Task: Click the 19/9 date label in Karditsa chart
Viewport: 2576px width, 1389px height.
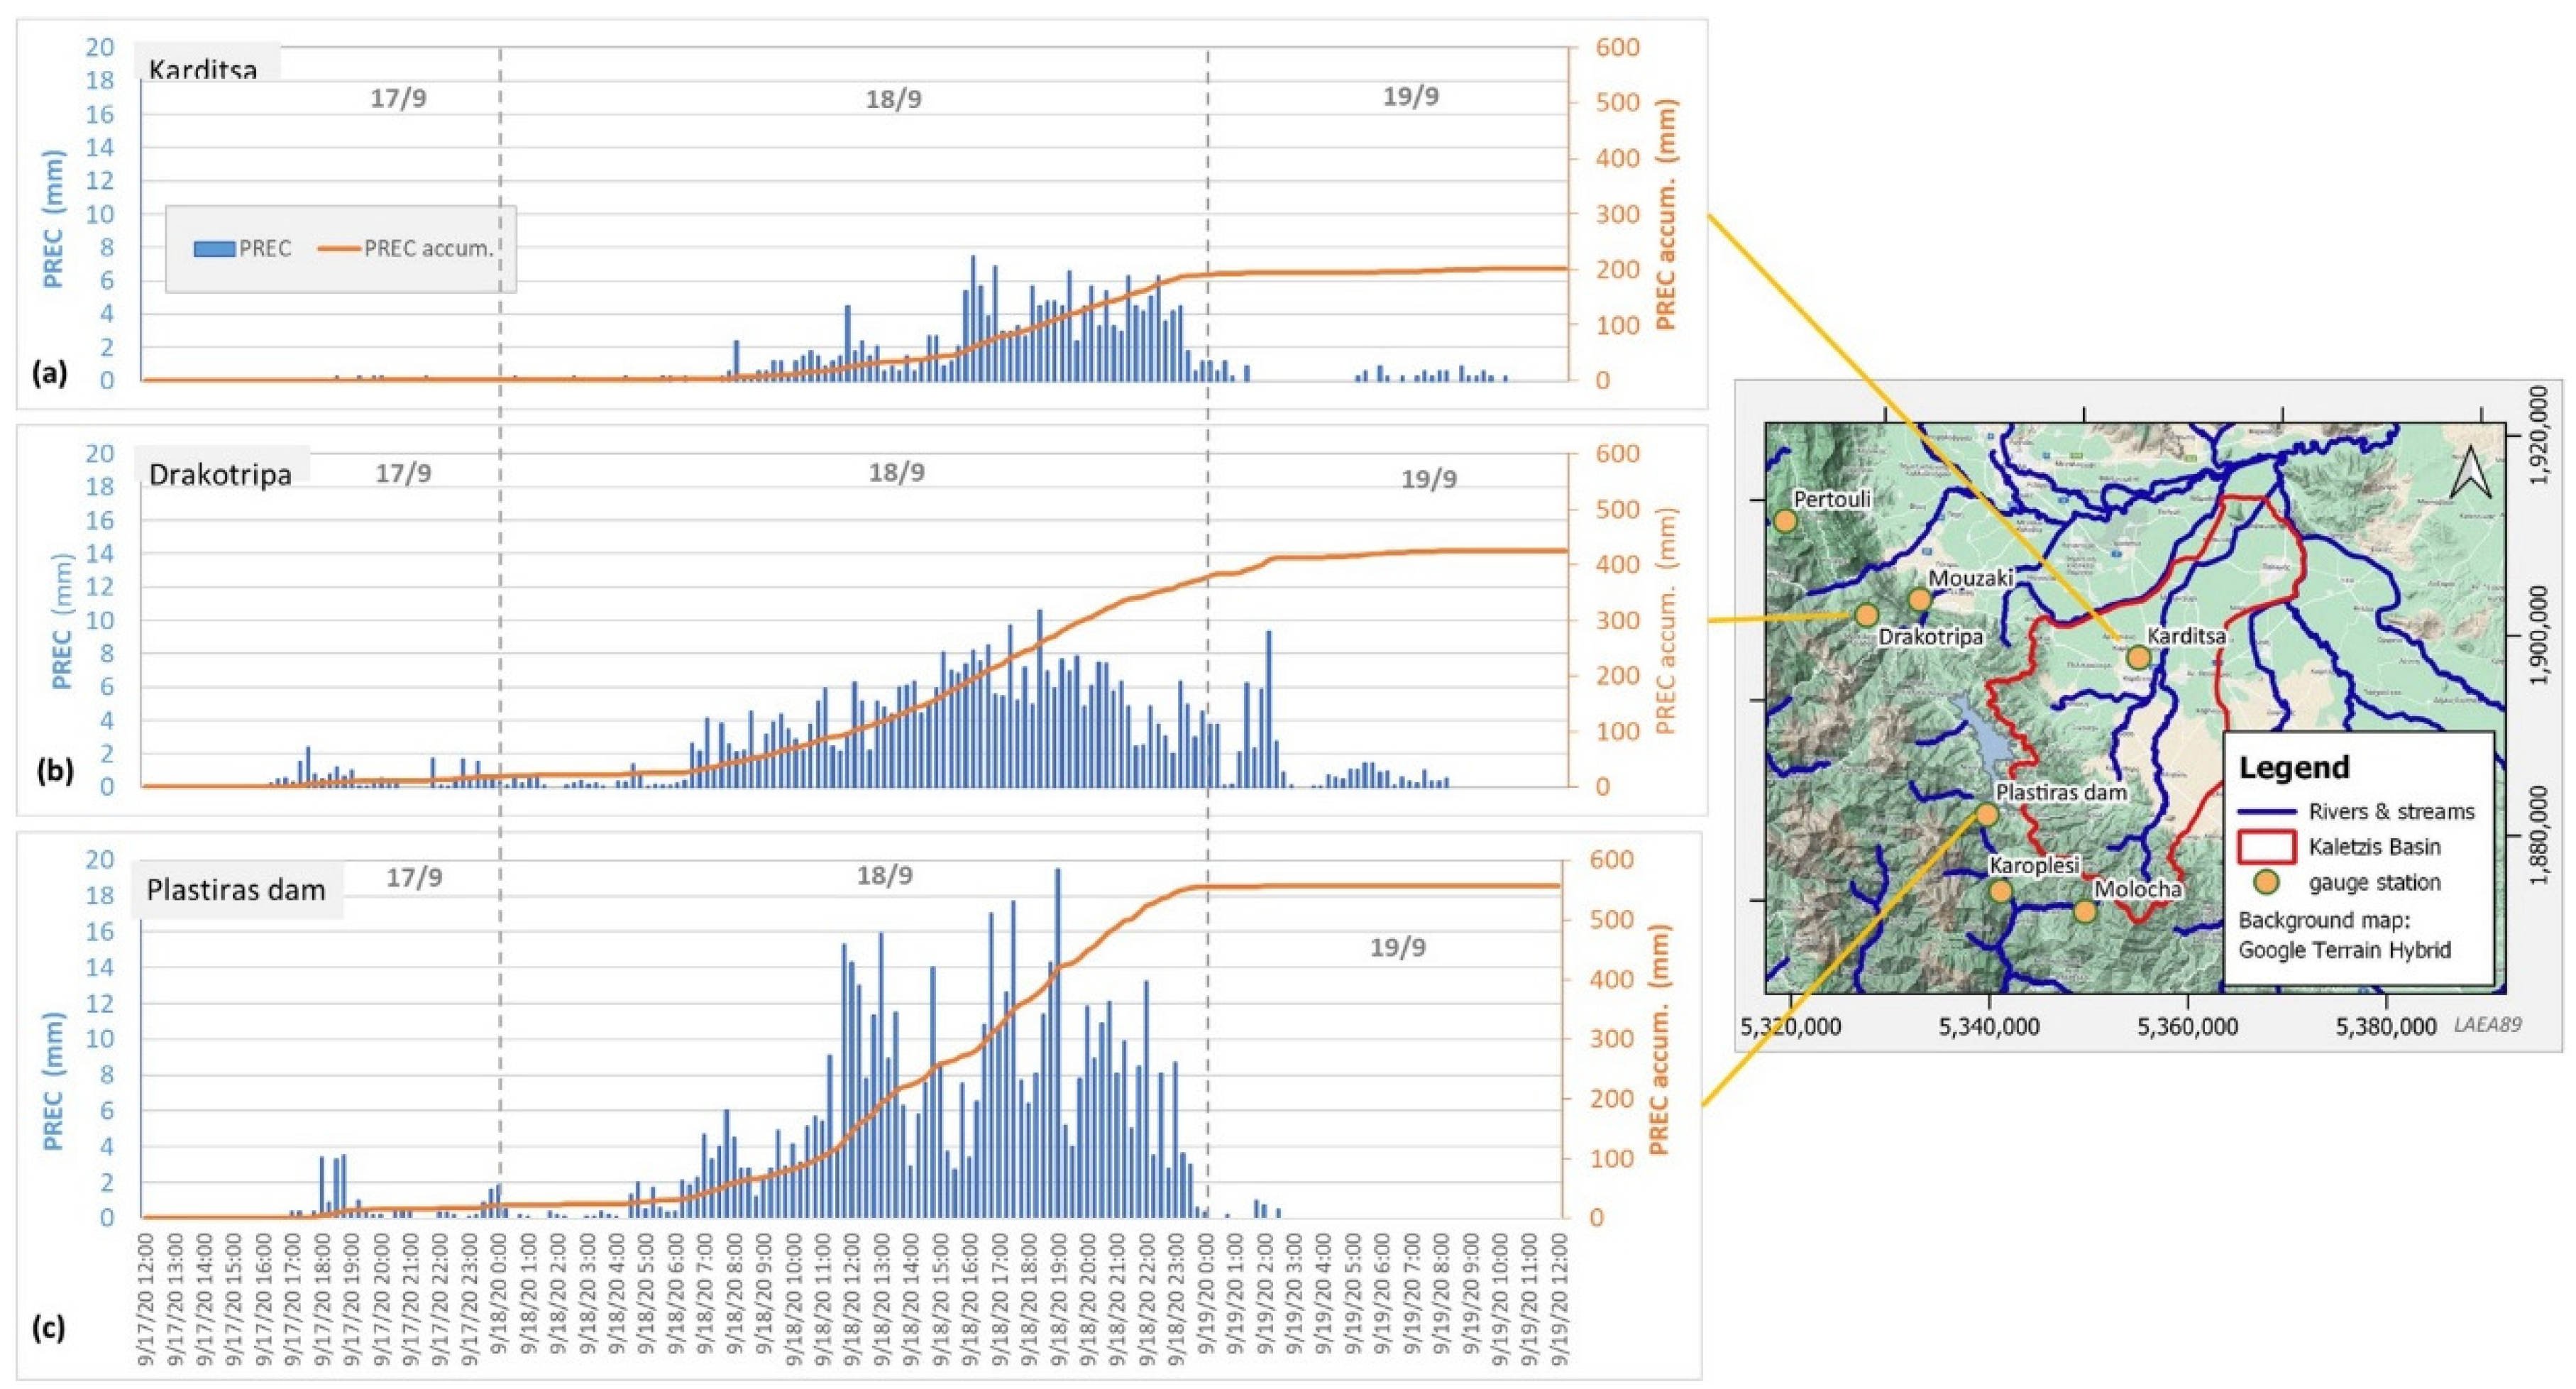Action: pyautogui.click(x=1411, y=96)
